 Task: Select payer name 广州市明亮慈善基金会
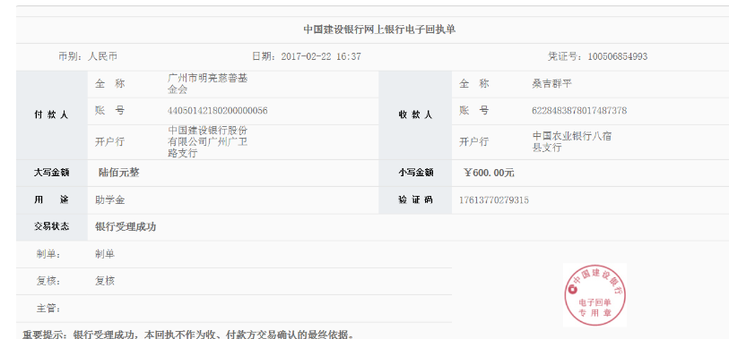207,84
